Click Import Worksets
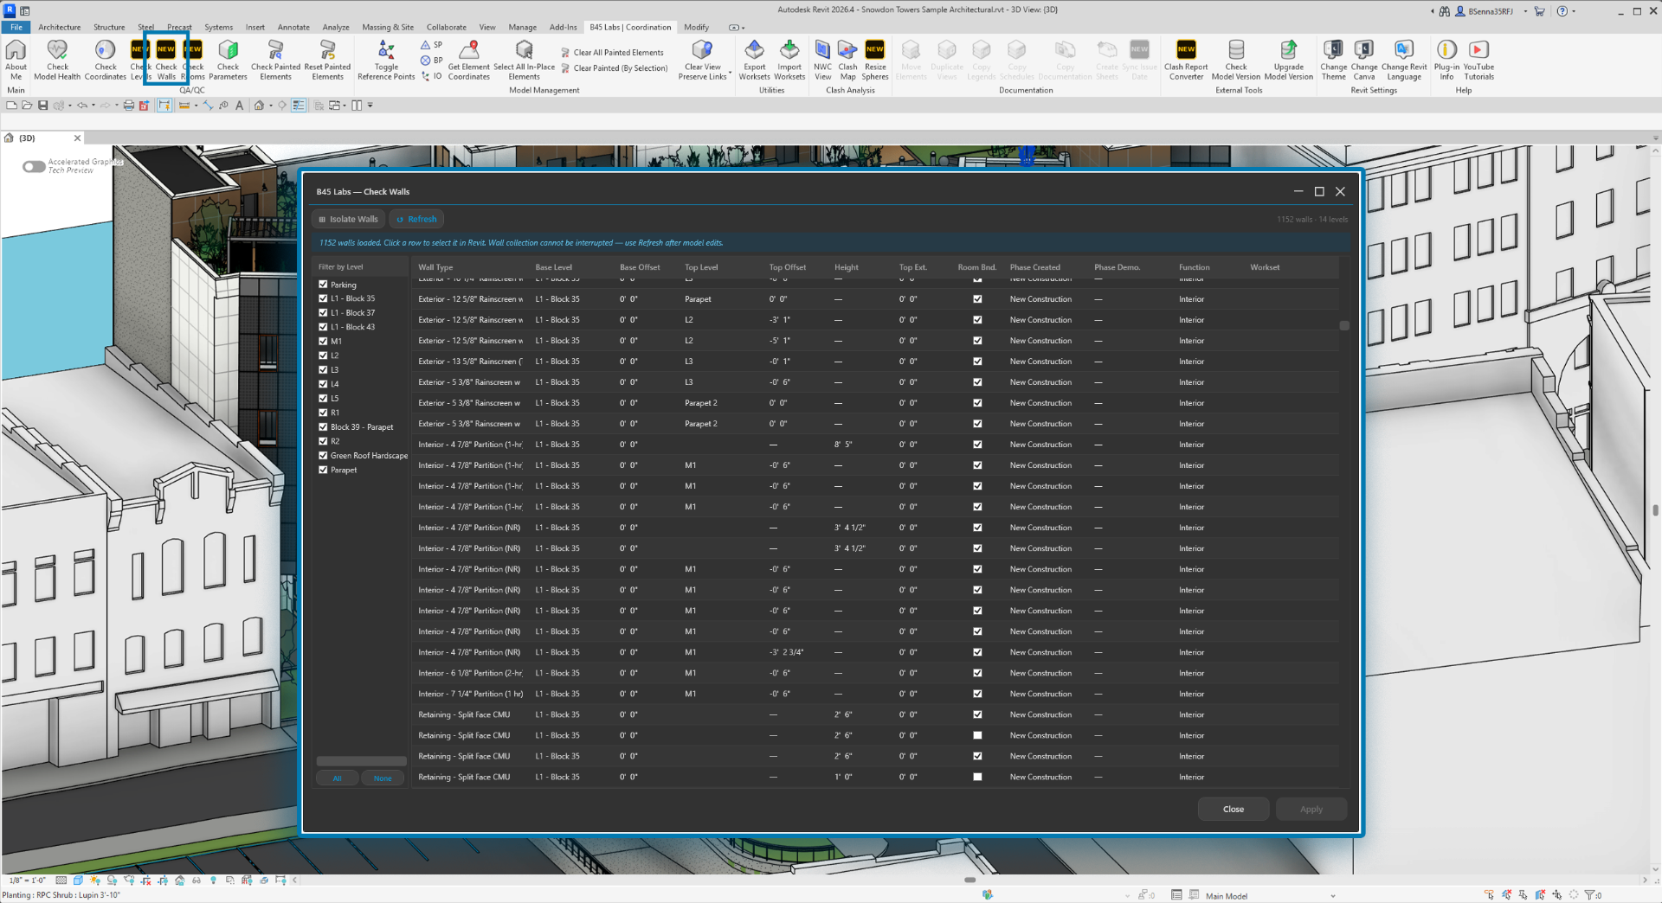 (789, 60)
